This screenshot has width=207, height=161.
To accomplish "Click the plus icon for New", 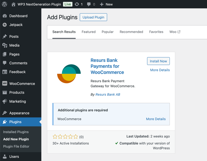I will (102, 4).
